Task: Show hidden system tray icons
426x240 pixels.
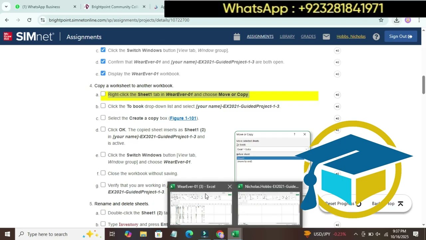Action: point(355,234)
